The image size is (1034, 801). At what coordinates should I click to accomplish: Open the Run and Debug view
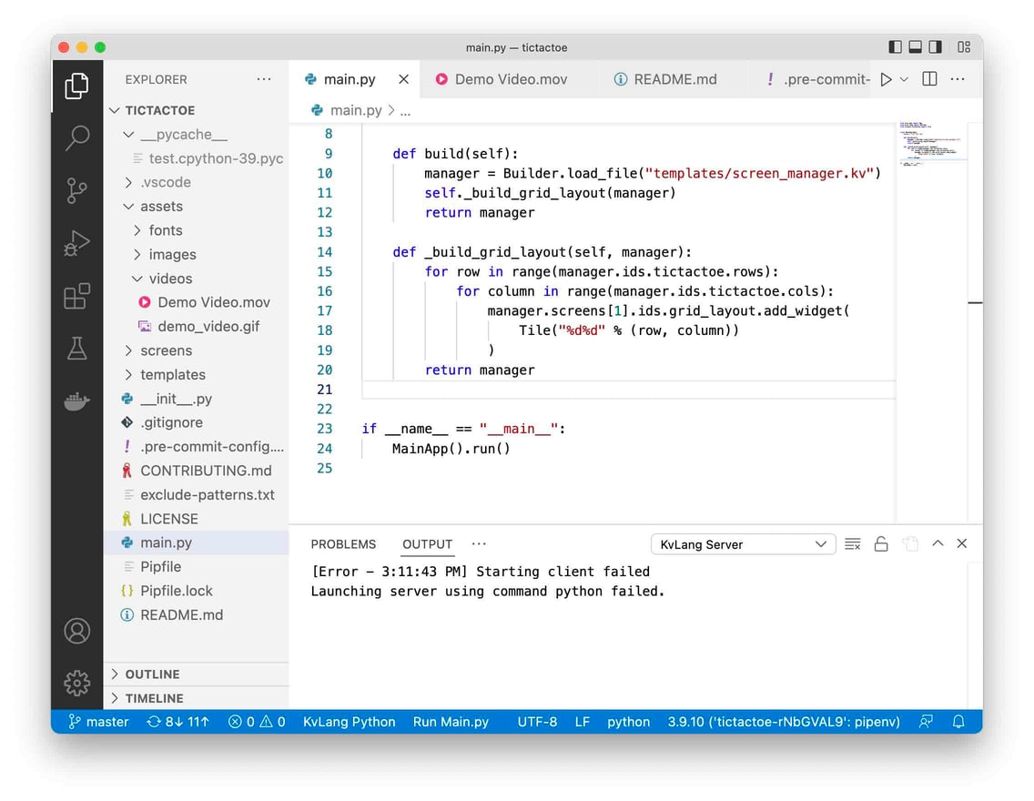coord(76,243)
